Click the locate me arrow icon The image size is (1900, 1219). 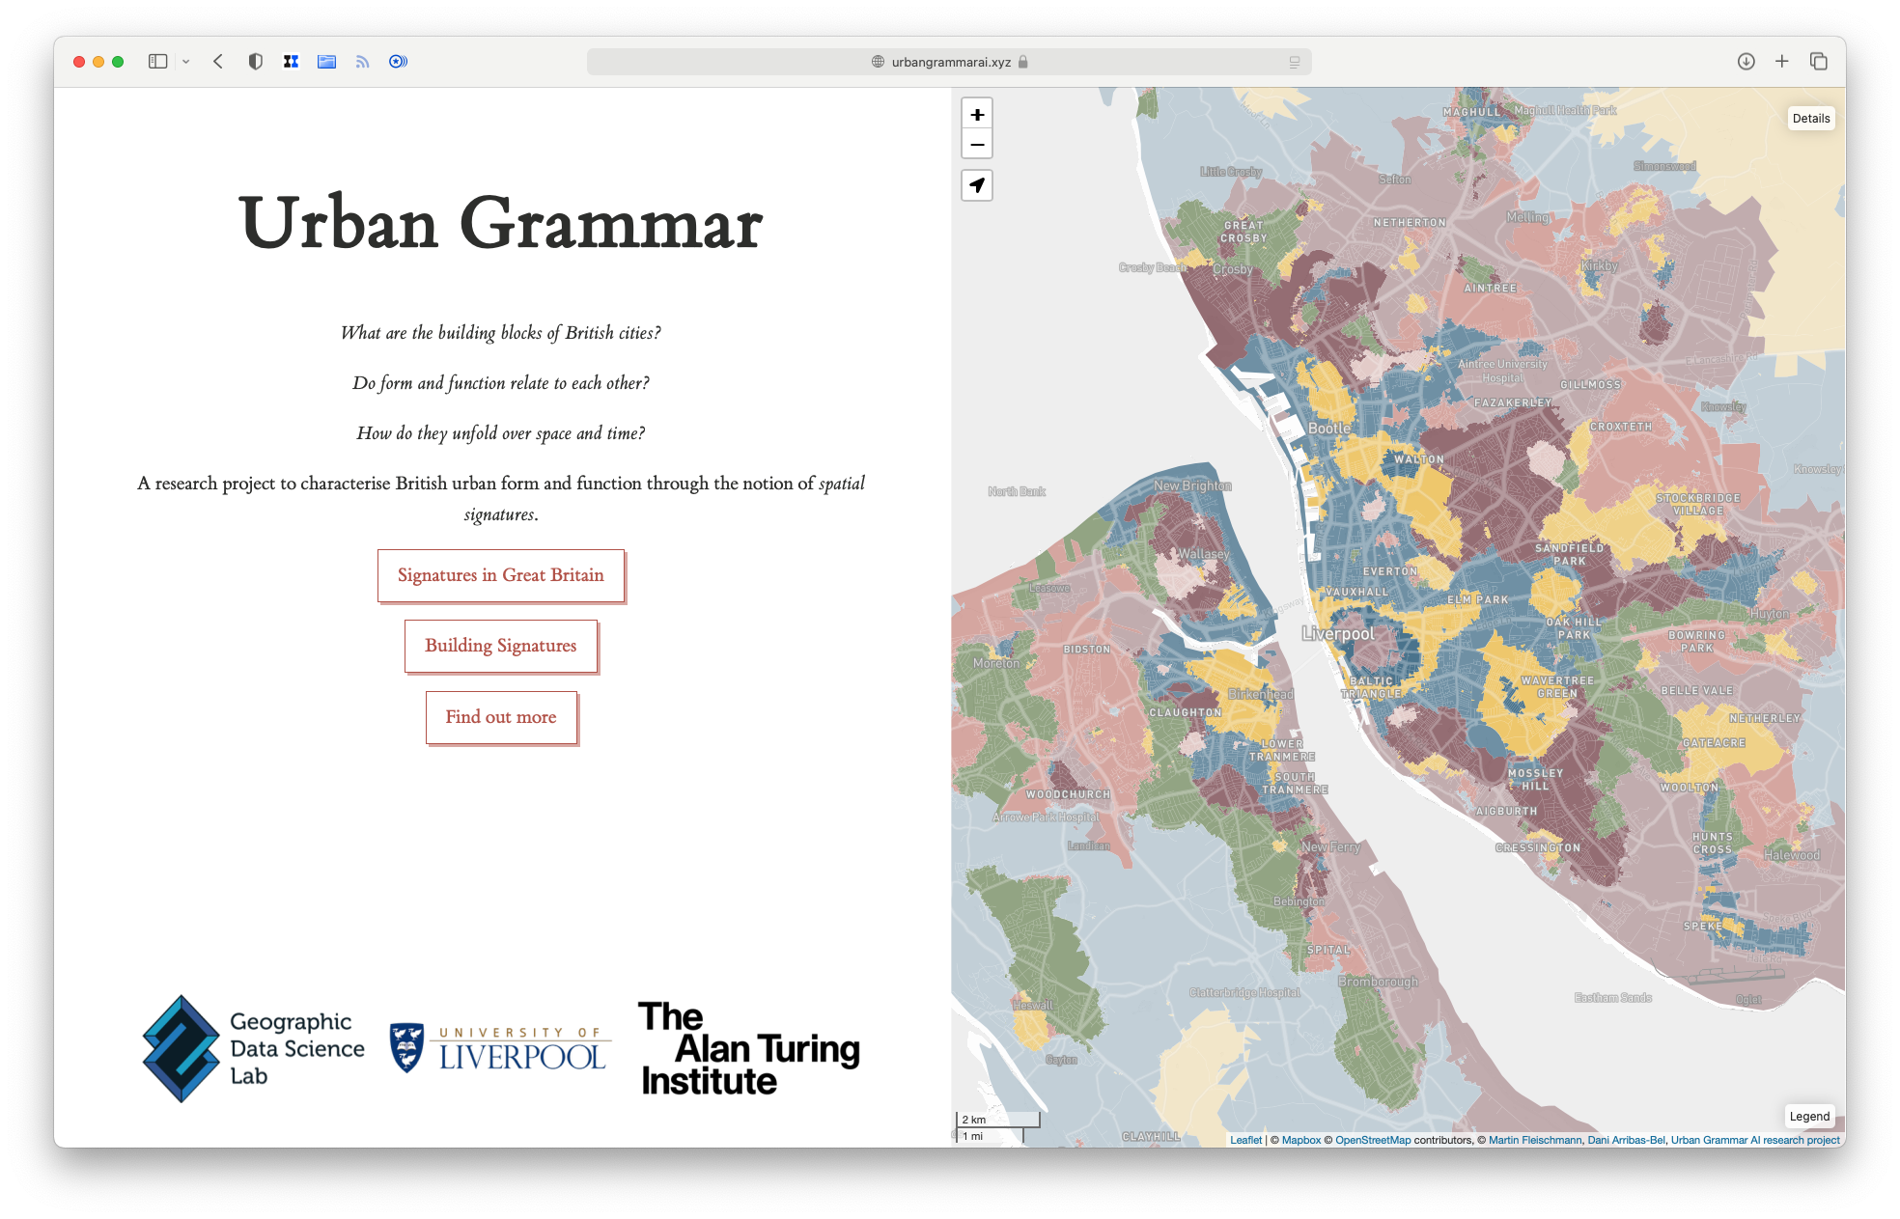pyautogui.click(x=977, y=185)
